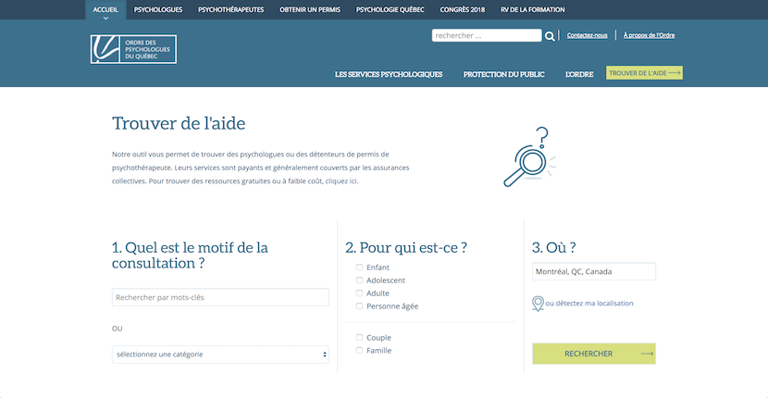Open Les services psychologiques menu
768x398 pixels.
click(389, 74)
